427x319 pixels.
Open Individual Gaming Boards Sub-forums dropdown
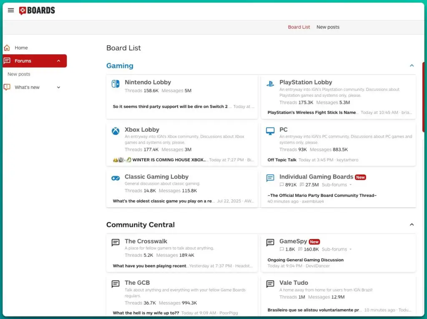[x=337, y=185]
